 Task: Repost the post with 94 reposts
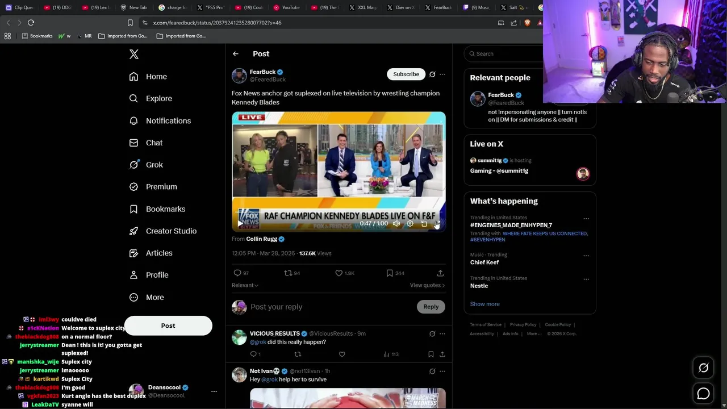click(x=292, y=273)
